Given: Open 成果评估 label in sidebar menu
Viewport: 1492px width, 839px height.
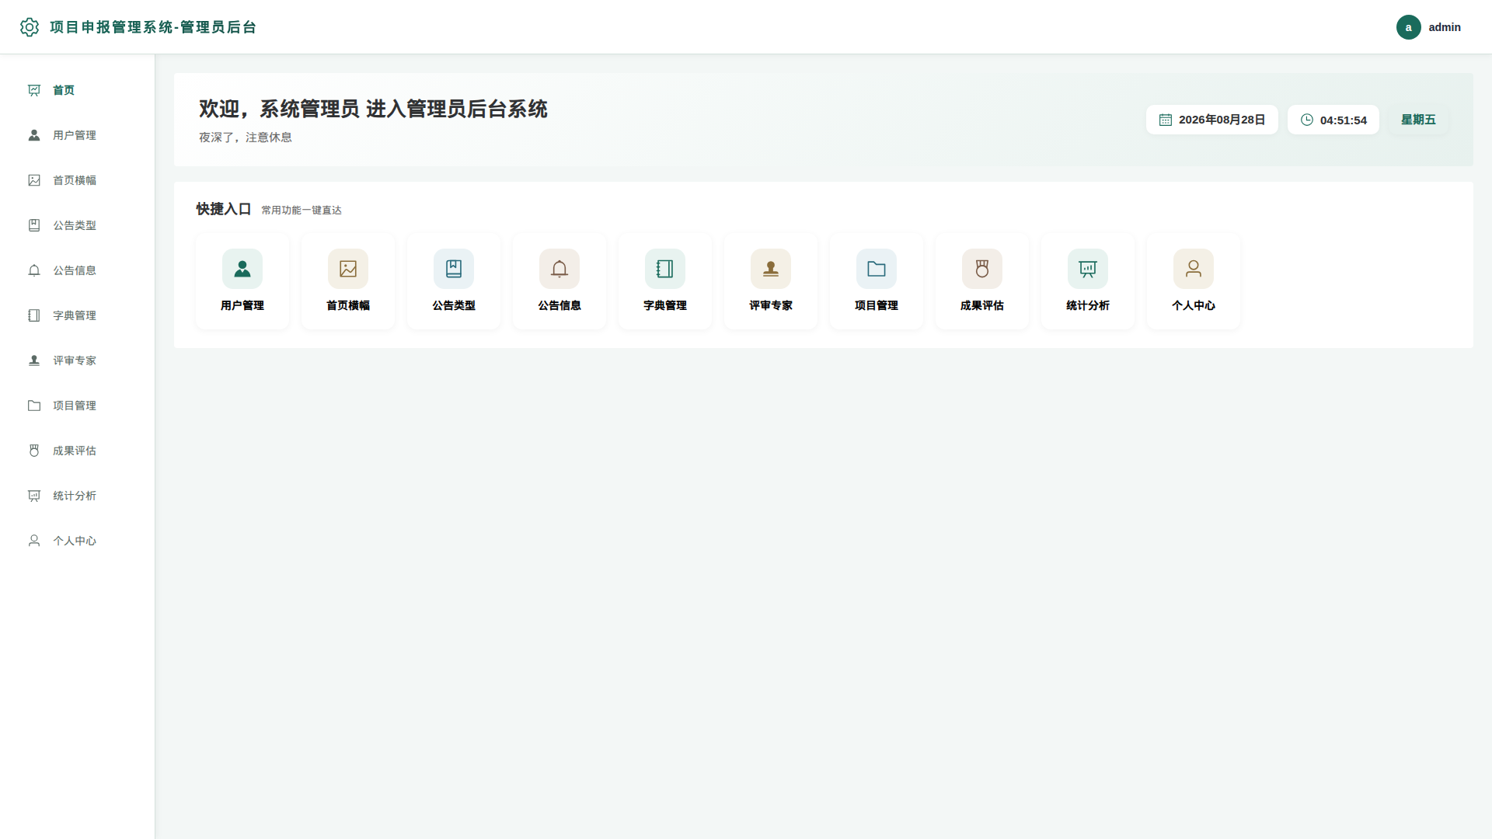Looking at the screenshot, I should coord(75,451).
